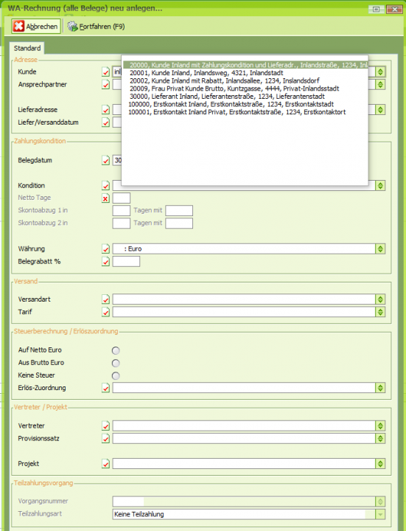Open the Vorgangsnummer dropdown arrow
406x531 pixels.
(380, 502)
